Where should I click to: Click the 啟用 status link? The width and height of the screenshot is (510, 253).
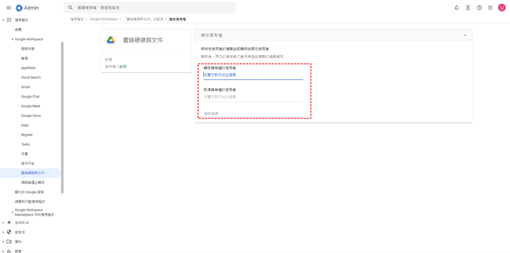(x=123, y=67)
